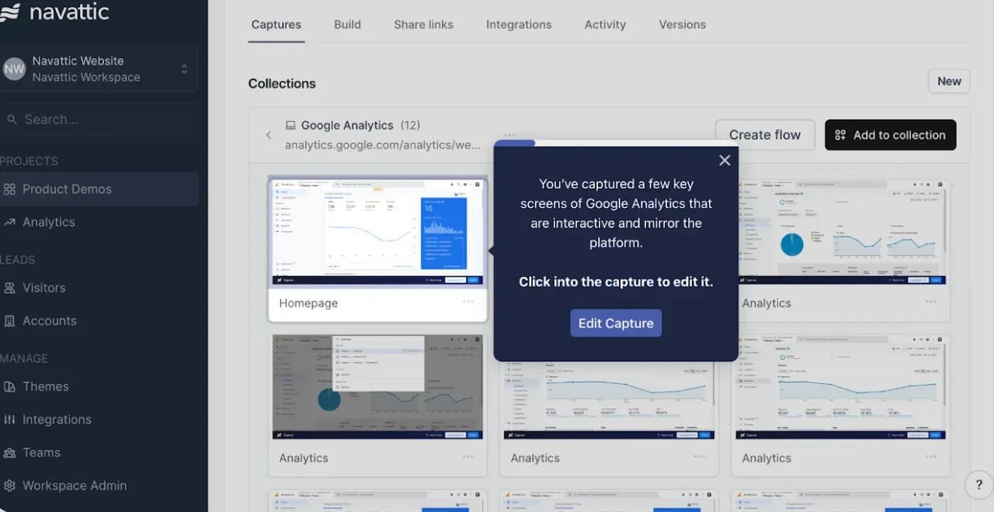This screenshot has height=512, width=994.
Task: Open the bottom-right Analytics capture thumbnail
Action: (842, 387)
